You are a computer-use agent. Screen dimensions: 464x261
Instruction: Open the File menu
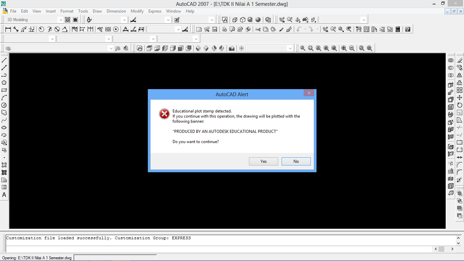pyautogui.click(x=13, y=11)
